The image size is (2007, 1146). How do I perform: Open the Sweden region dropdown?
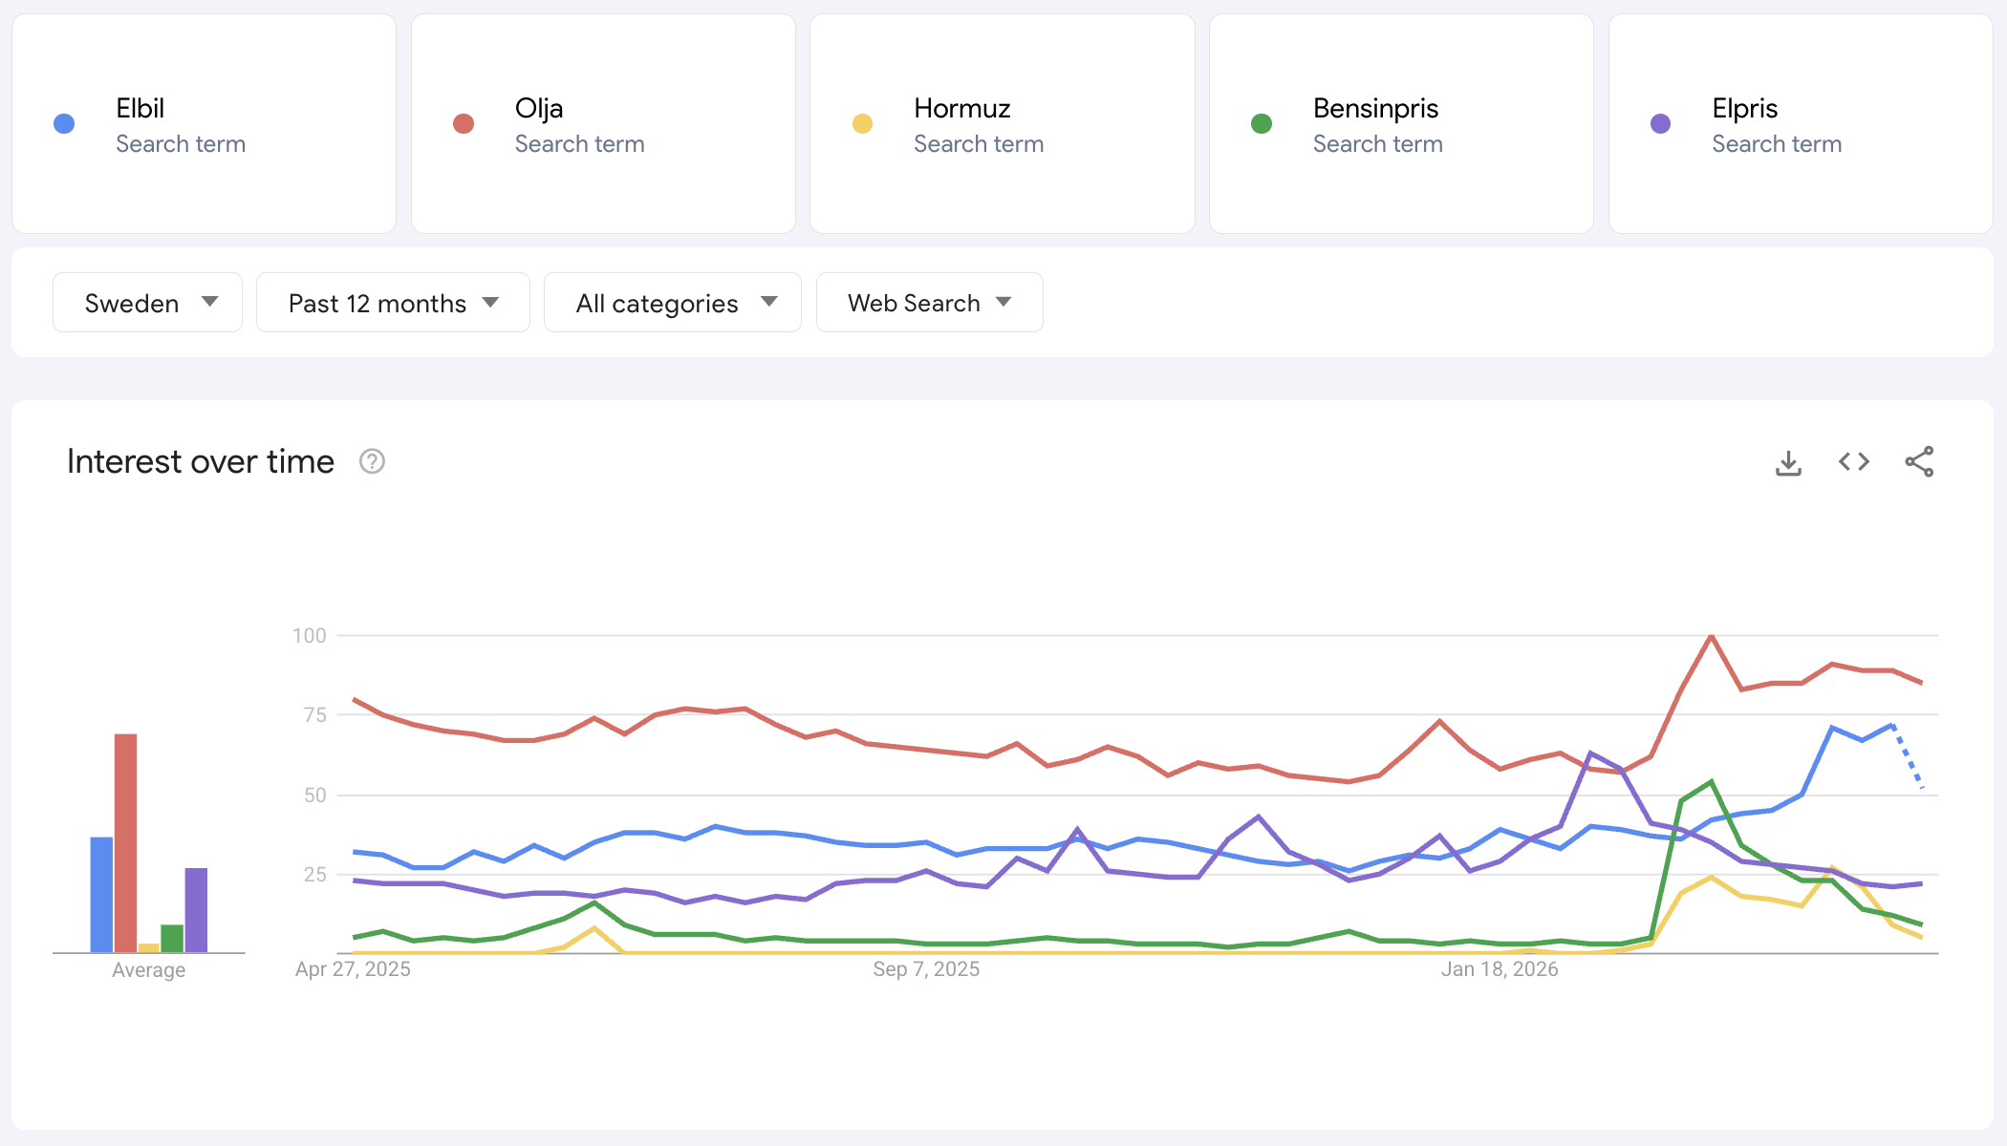pos(148,303)
